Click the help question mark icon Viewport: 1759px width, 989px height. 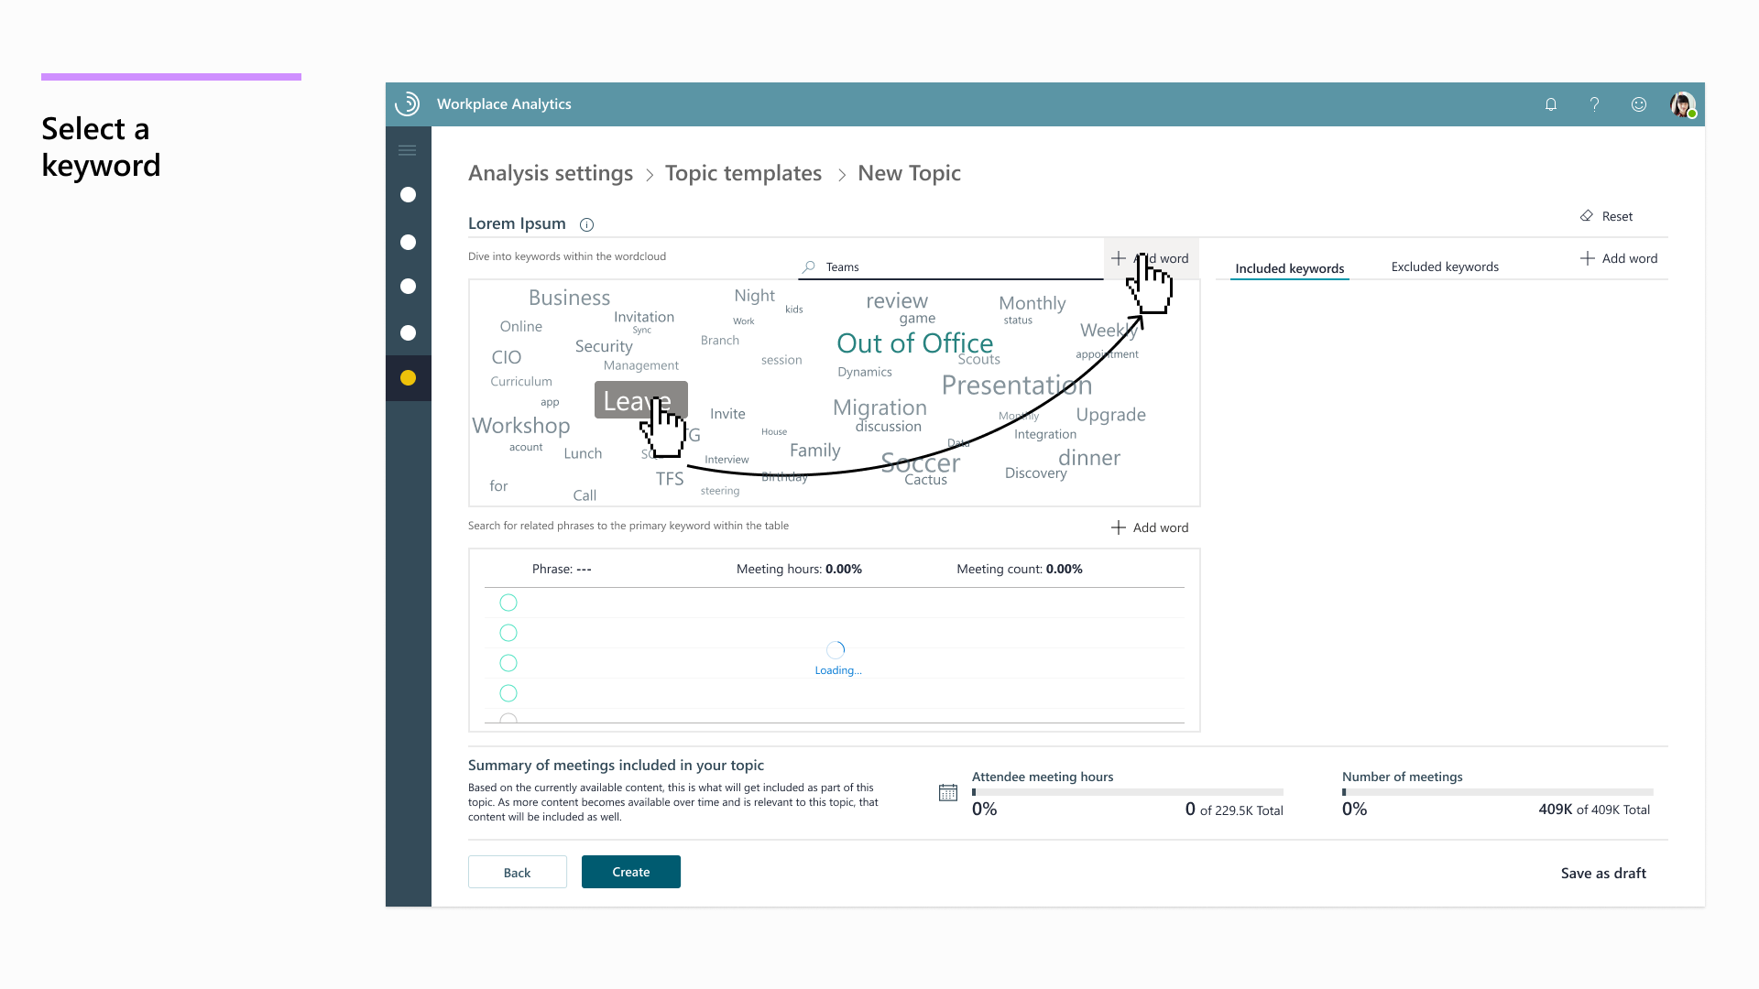pyautogui.click(x=1594, y=104)
